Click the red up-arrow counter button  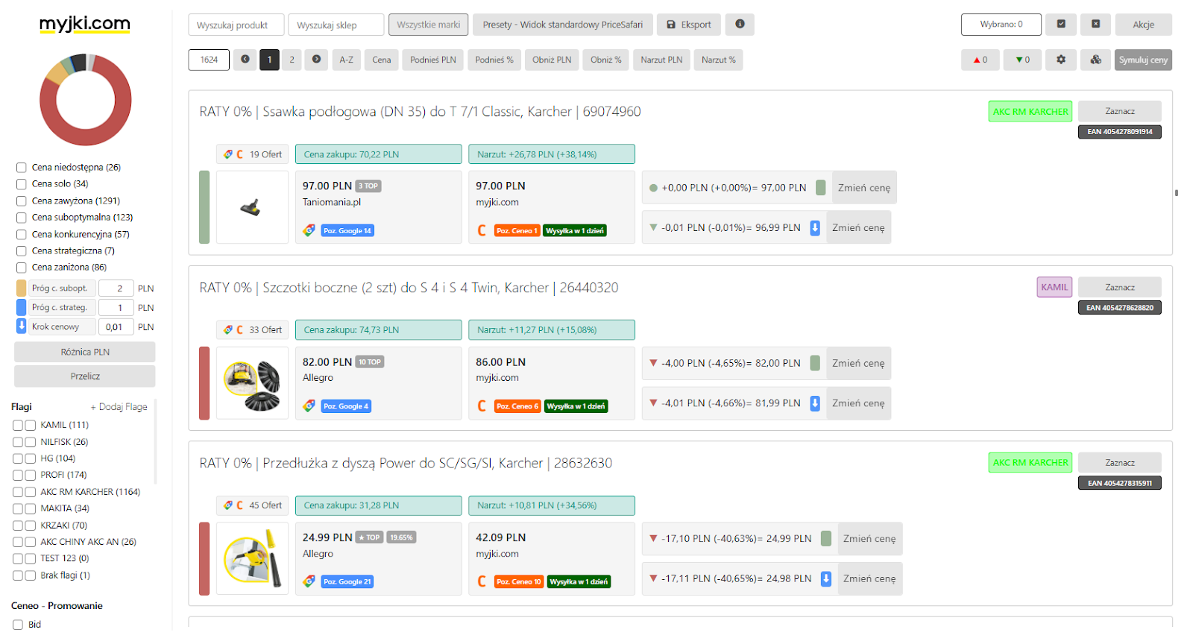coord(980,60)
